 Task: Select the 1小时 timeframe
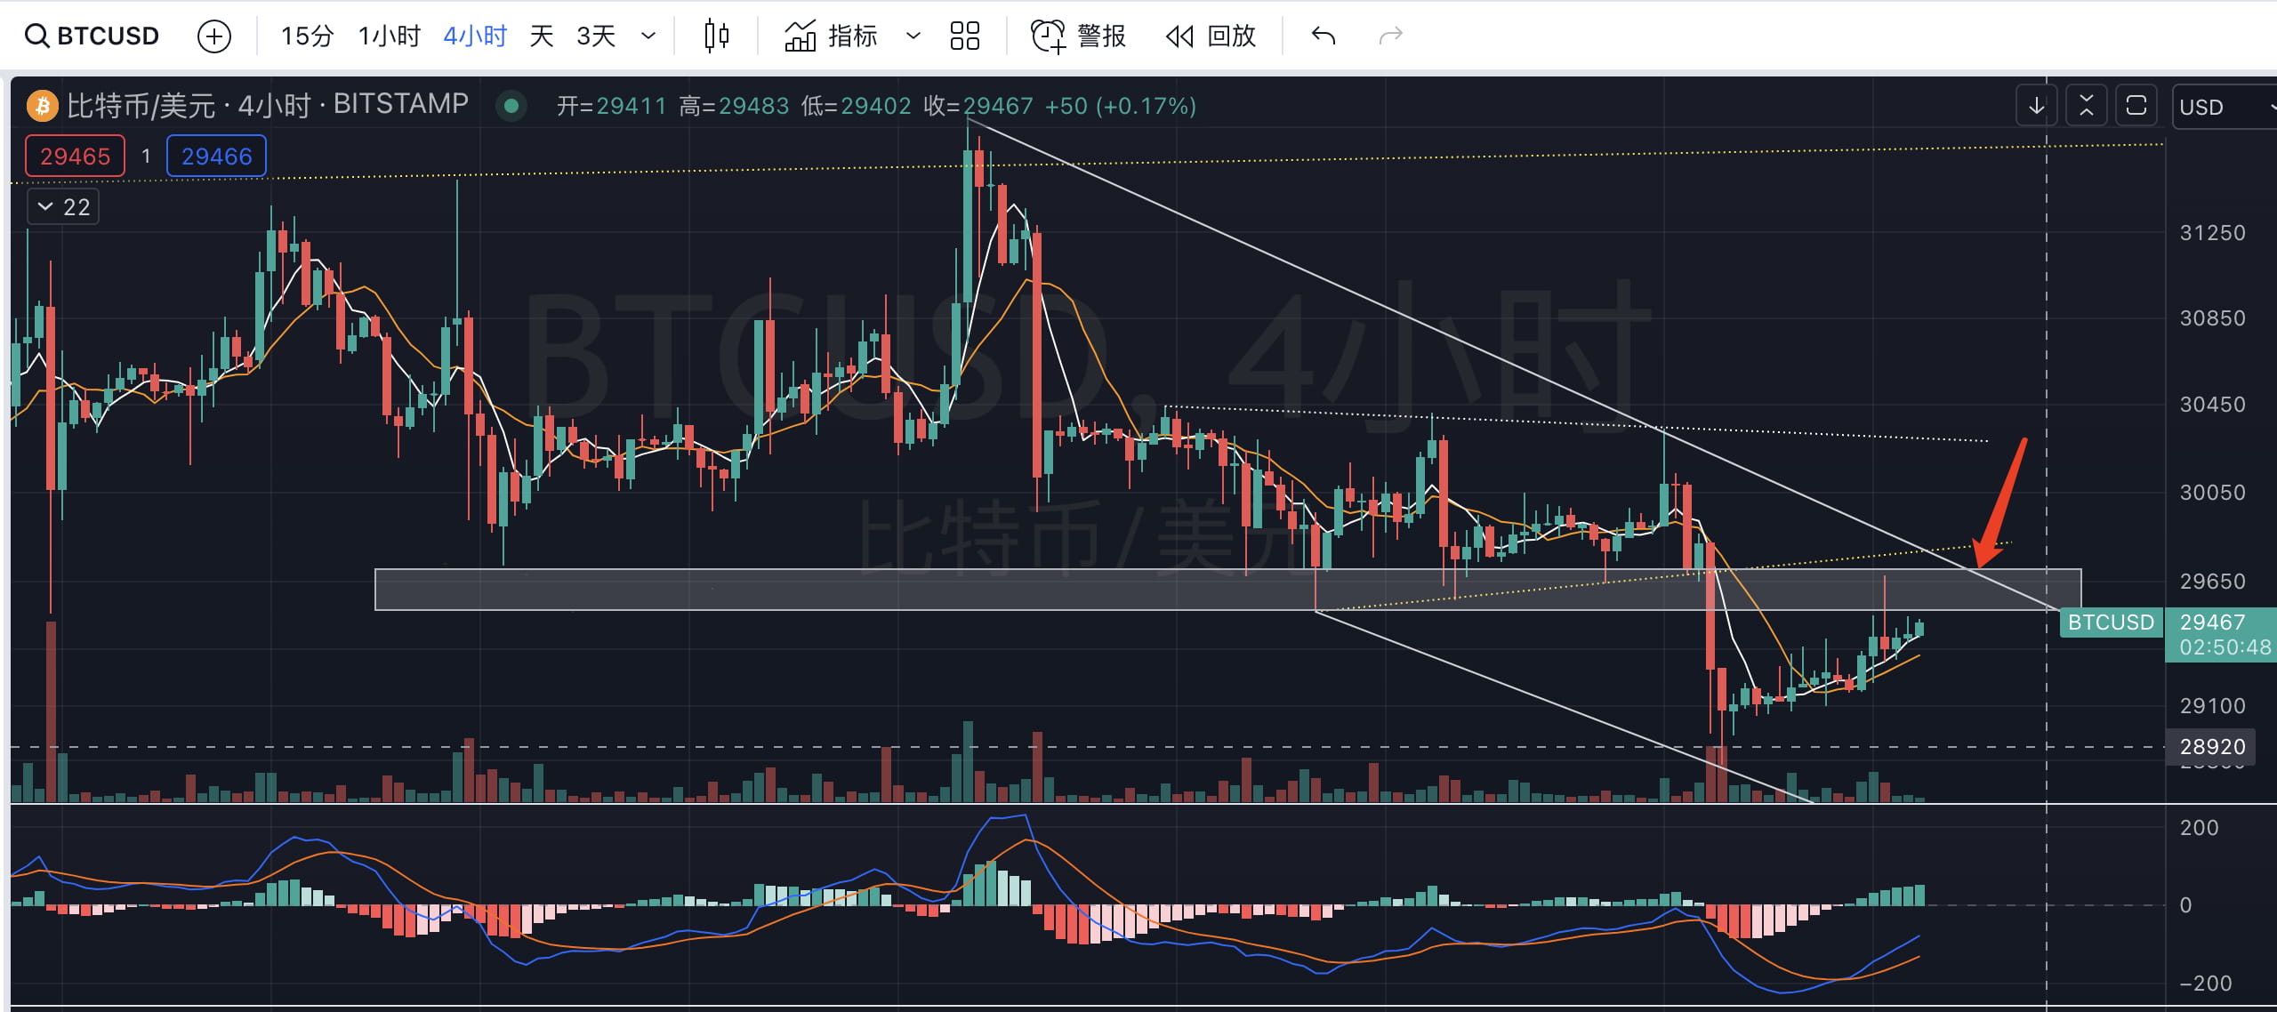point(389,36)
